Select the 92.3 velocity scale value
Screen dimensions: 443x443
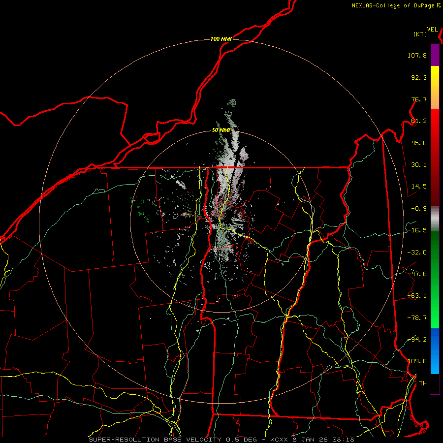[419, 77]
